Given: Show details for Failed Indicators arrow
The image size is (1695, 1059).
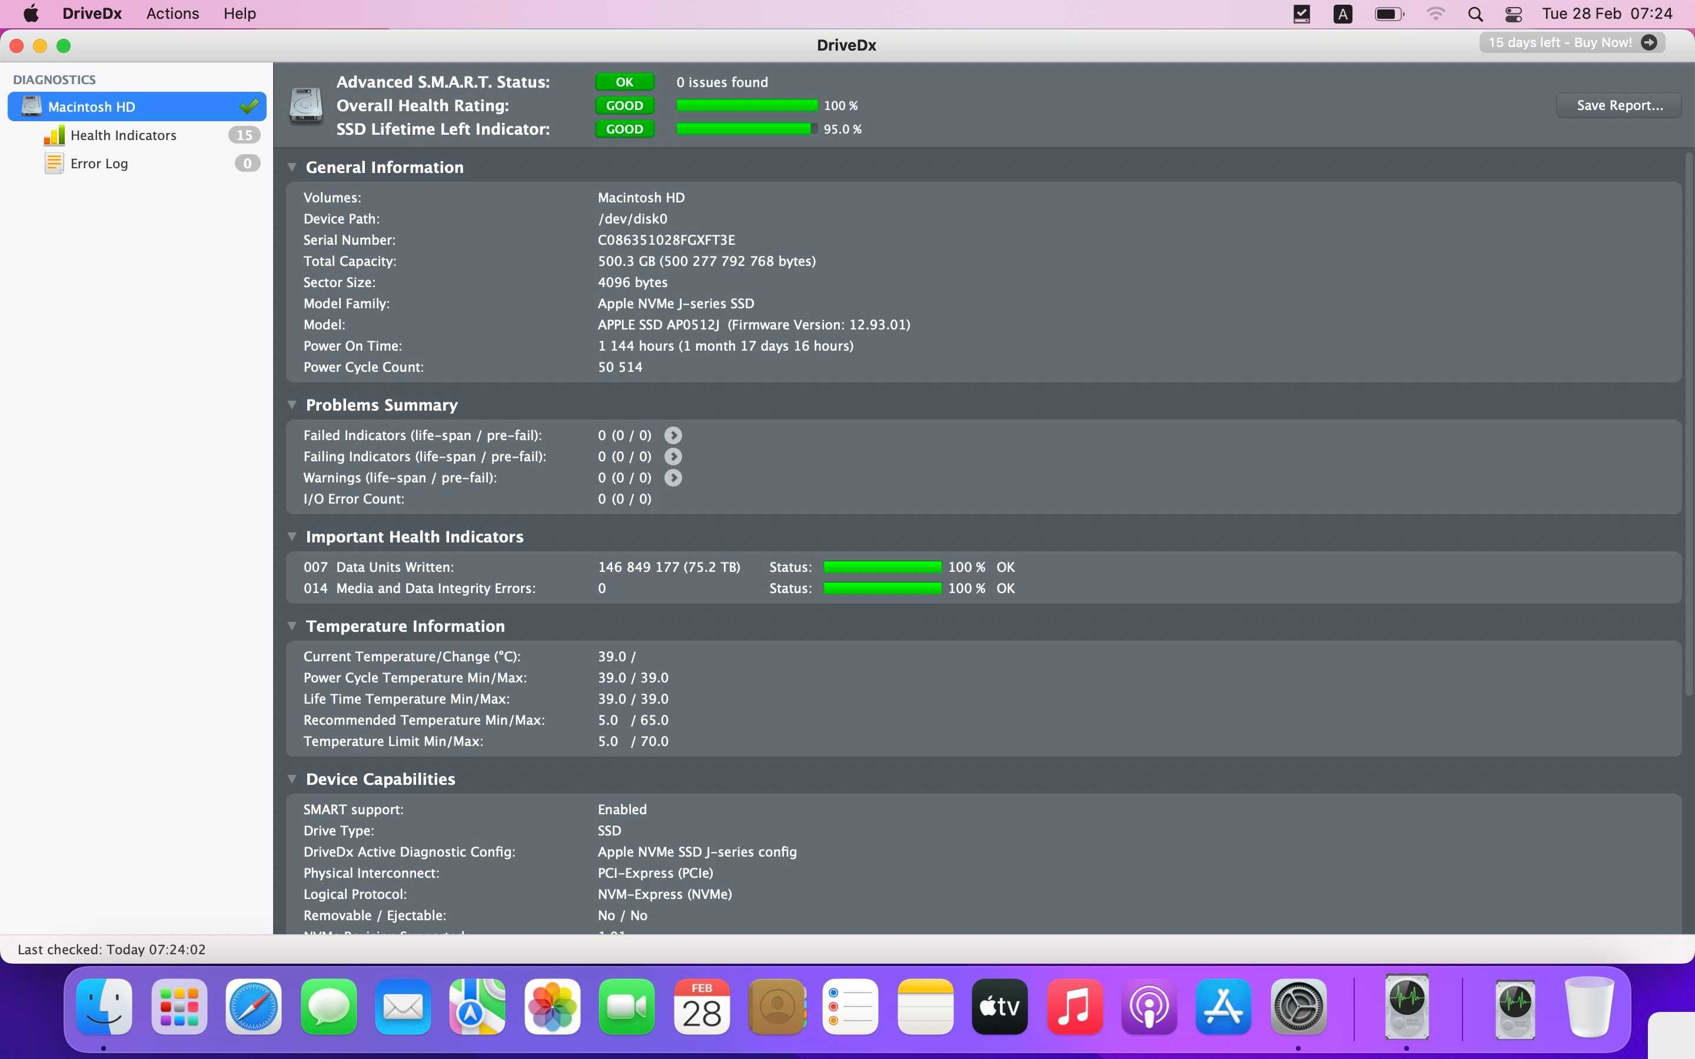Looking at the screenshot, I should pyautogui.click(x=672, y=435).
